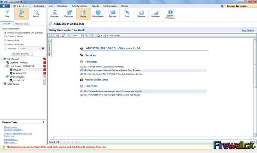
Task: Open the Remediate menu tab
Action: tap(62, 6)
